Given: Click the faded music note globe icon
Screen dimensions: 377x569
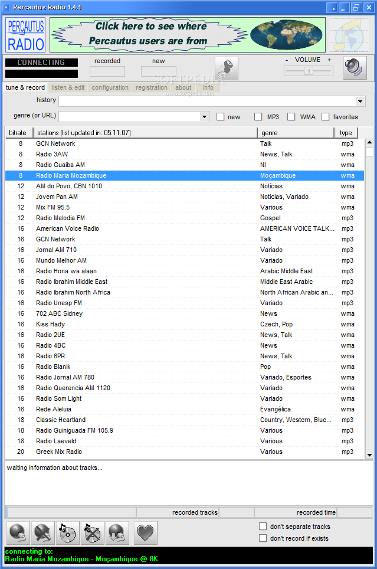Looking at the screenshot, I should [x=350, y=35].
